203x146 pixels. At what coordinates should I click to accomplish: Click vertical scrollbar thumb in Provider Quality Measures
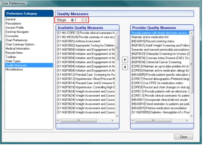click(x=191, y=64)
